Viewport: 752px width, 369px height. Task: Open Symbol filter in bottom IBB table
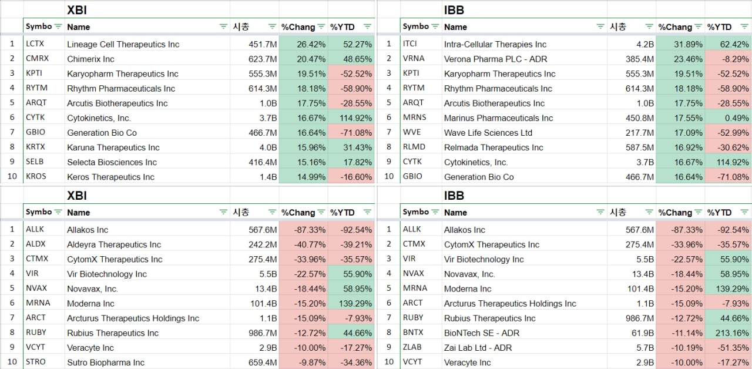point(435,212)
